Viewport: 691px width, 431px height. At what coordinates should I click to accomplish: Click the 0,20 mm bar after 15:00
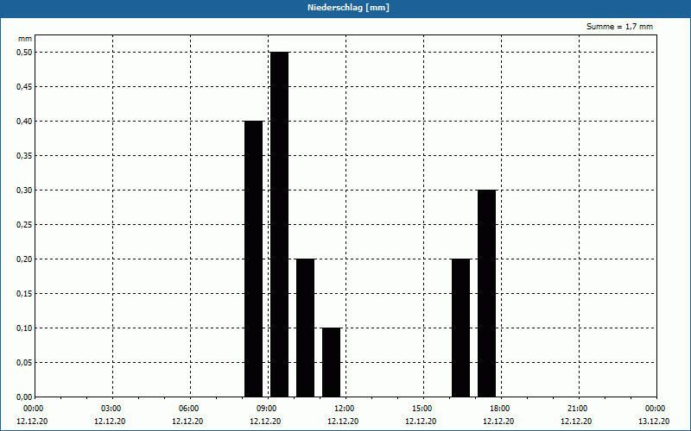(461, 328)
